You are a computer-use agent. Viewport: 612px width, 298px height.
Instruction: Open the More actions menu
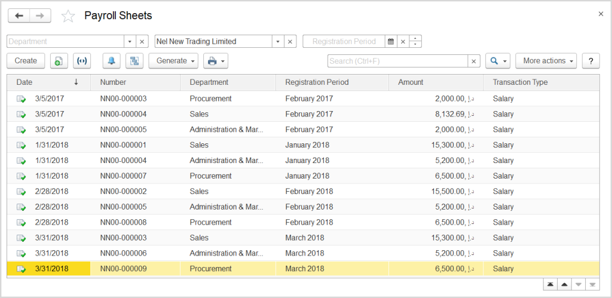coord(546,61)
